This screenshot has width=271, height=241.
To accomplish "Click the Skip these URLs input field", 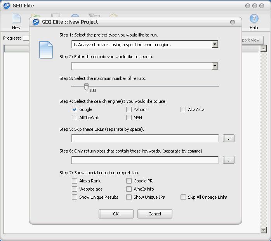I will click(145, 139).
